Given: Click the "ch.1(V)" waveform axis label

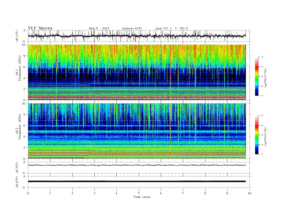Looking at the screenshot, I should [17, 36].
